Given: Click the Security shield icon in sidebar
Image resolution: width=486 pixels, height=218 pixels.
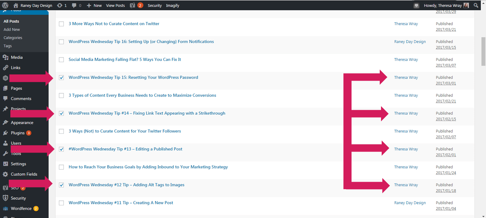Looking at the screenshot, I should point(6,198).
